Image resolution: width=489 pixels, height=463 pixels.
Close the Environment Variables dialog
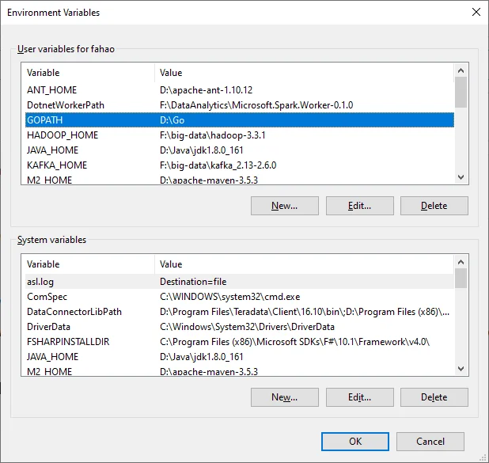pyautogui.click(x=476, y=12)
